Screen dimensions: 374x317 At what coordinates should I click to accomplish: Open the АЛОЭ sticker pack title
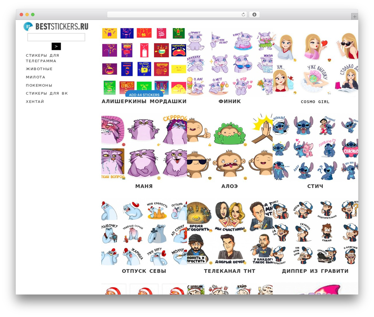click(x=230, y=186)
